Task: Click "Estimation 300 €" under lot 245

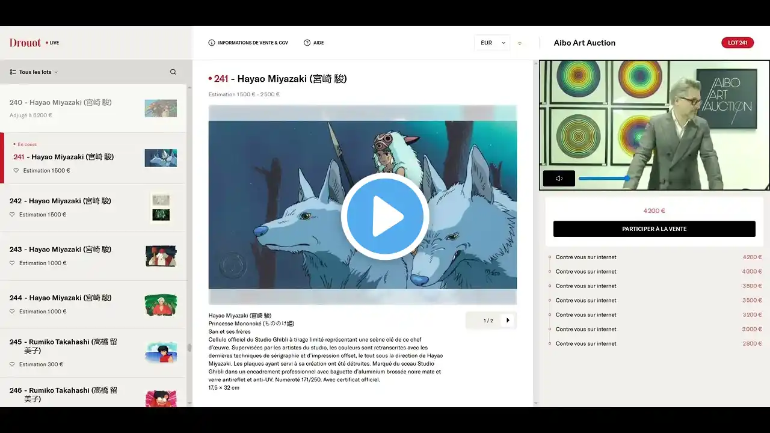Action: point(41,364)
